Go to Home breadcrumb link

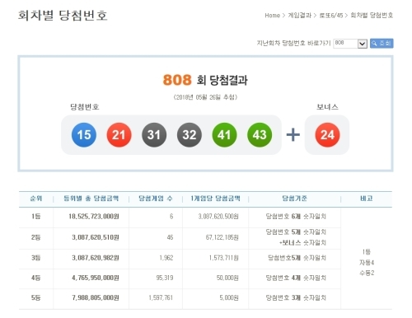(x=273, y=16)
